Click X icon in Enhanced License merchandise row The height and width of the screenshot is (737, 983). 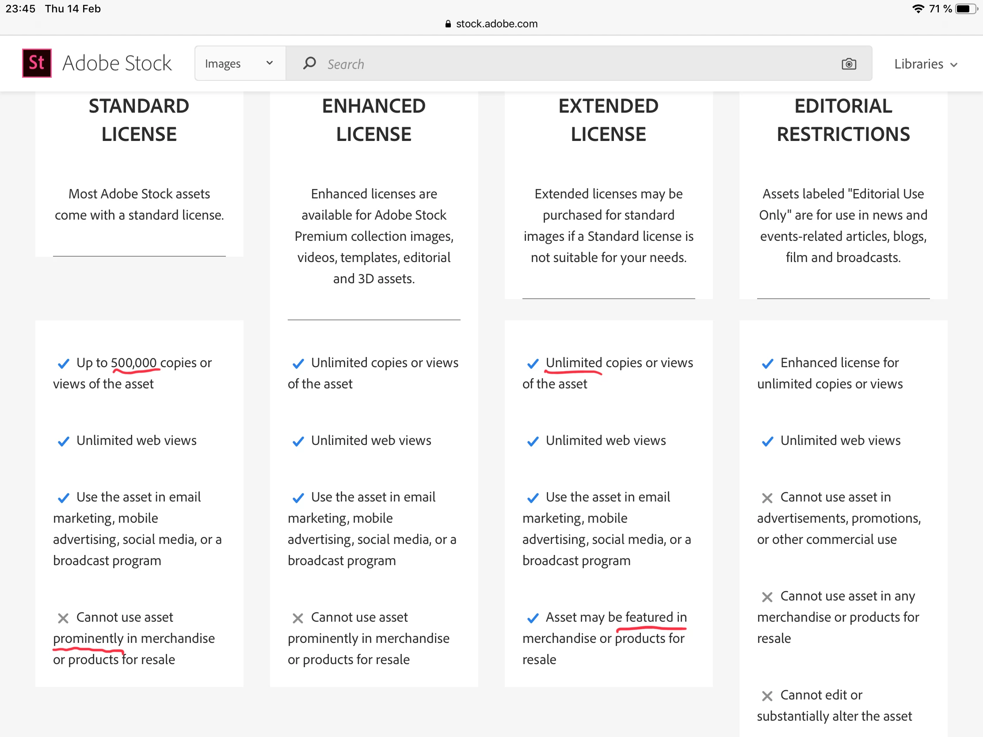tap(298, 618)
